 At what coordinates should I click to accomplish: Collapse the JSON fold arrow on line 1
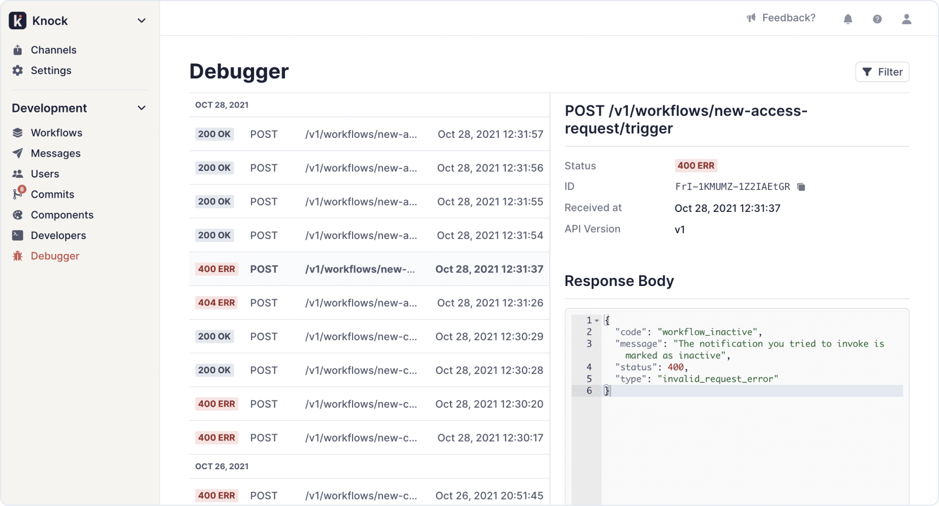597,321
